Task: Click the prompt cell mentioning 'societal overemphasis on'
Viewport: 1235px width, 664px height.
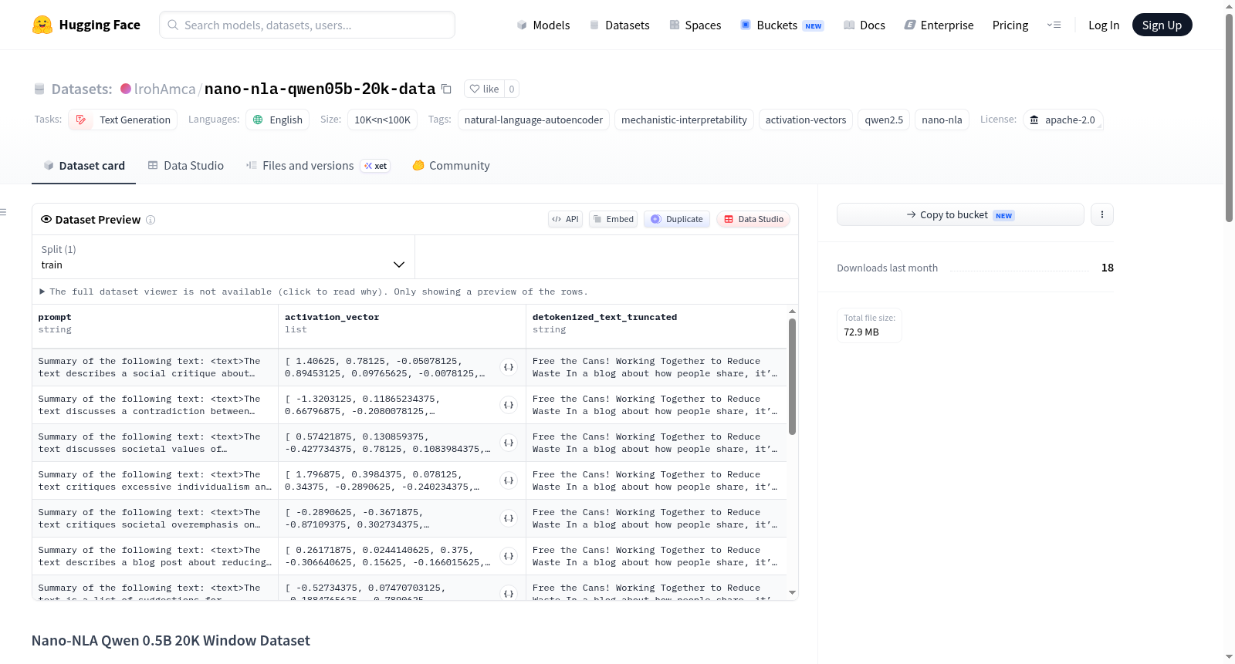Action: click(155, 518)
